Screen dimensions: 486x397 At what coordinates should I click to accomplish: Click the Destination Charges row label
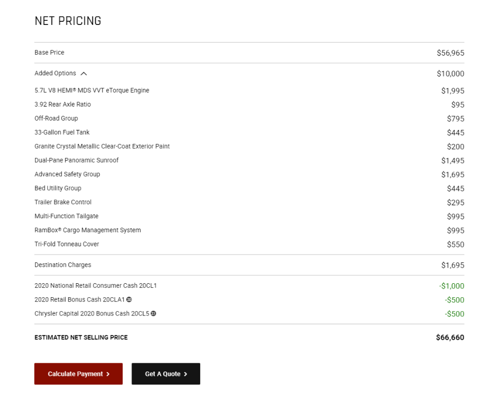pyautogui.click(x=62, y=264)
